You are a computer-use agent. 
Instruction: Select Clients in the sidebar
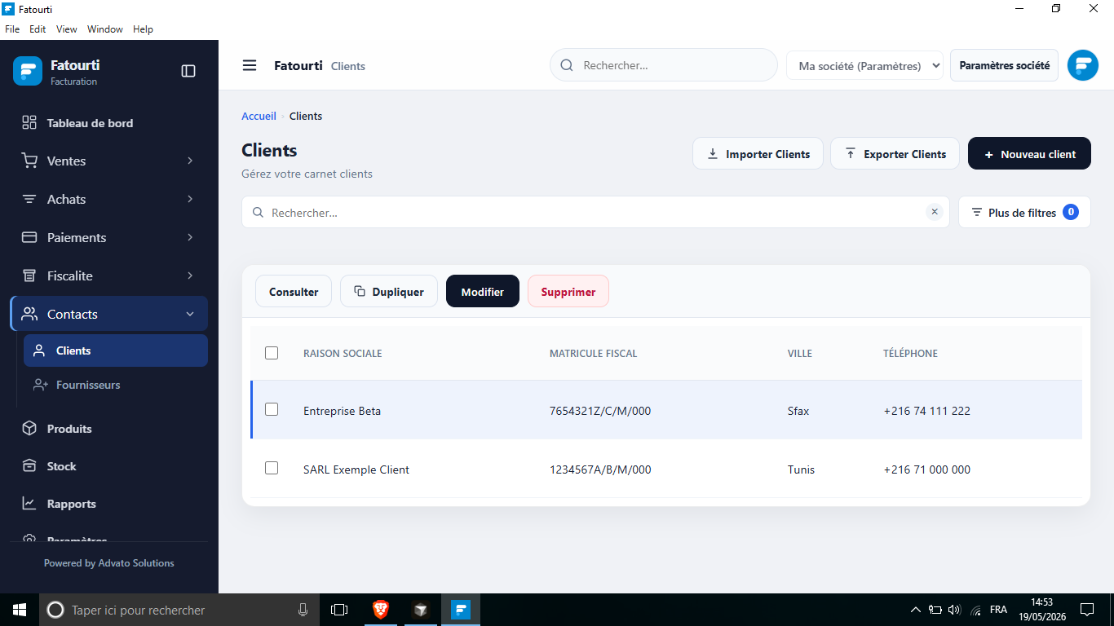116,350
